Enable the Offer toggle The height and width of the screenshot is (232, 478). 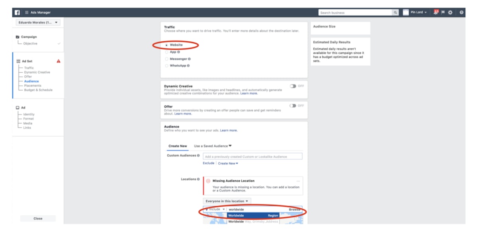(293, 106)
